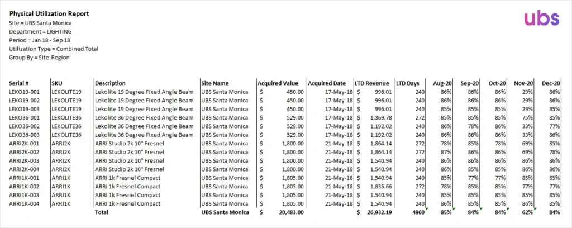Select the Dec-20 month column header

551,83
